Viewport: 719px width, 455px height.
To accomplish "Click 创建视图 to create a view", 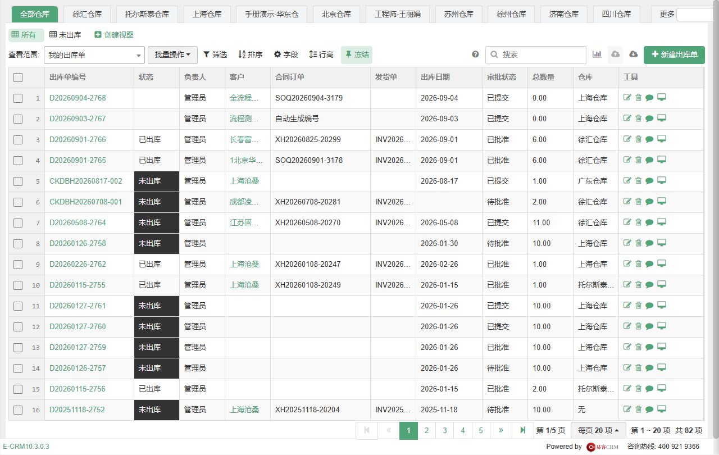I will (x=114, y=35).
